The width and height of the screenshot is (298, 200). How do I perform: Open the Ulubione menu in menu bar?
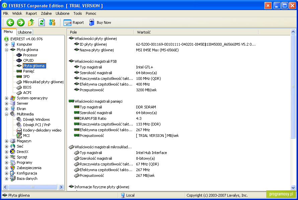(x=63, y=13)
